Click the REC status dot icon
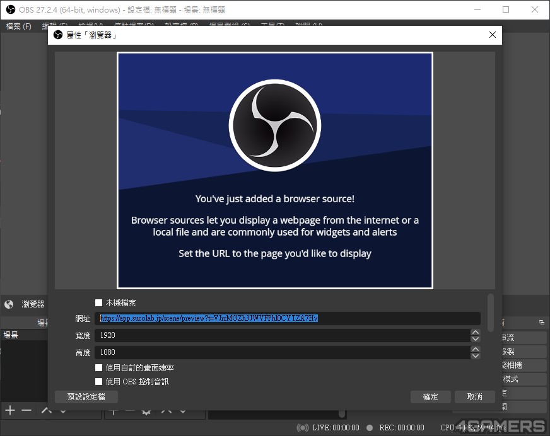 pyautogui.click(x=370, y=428)
